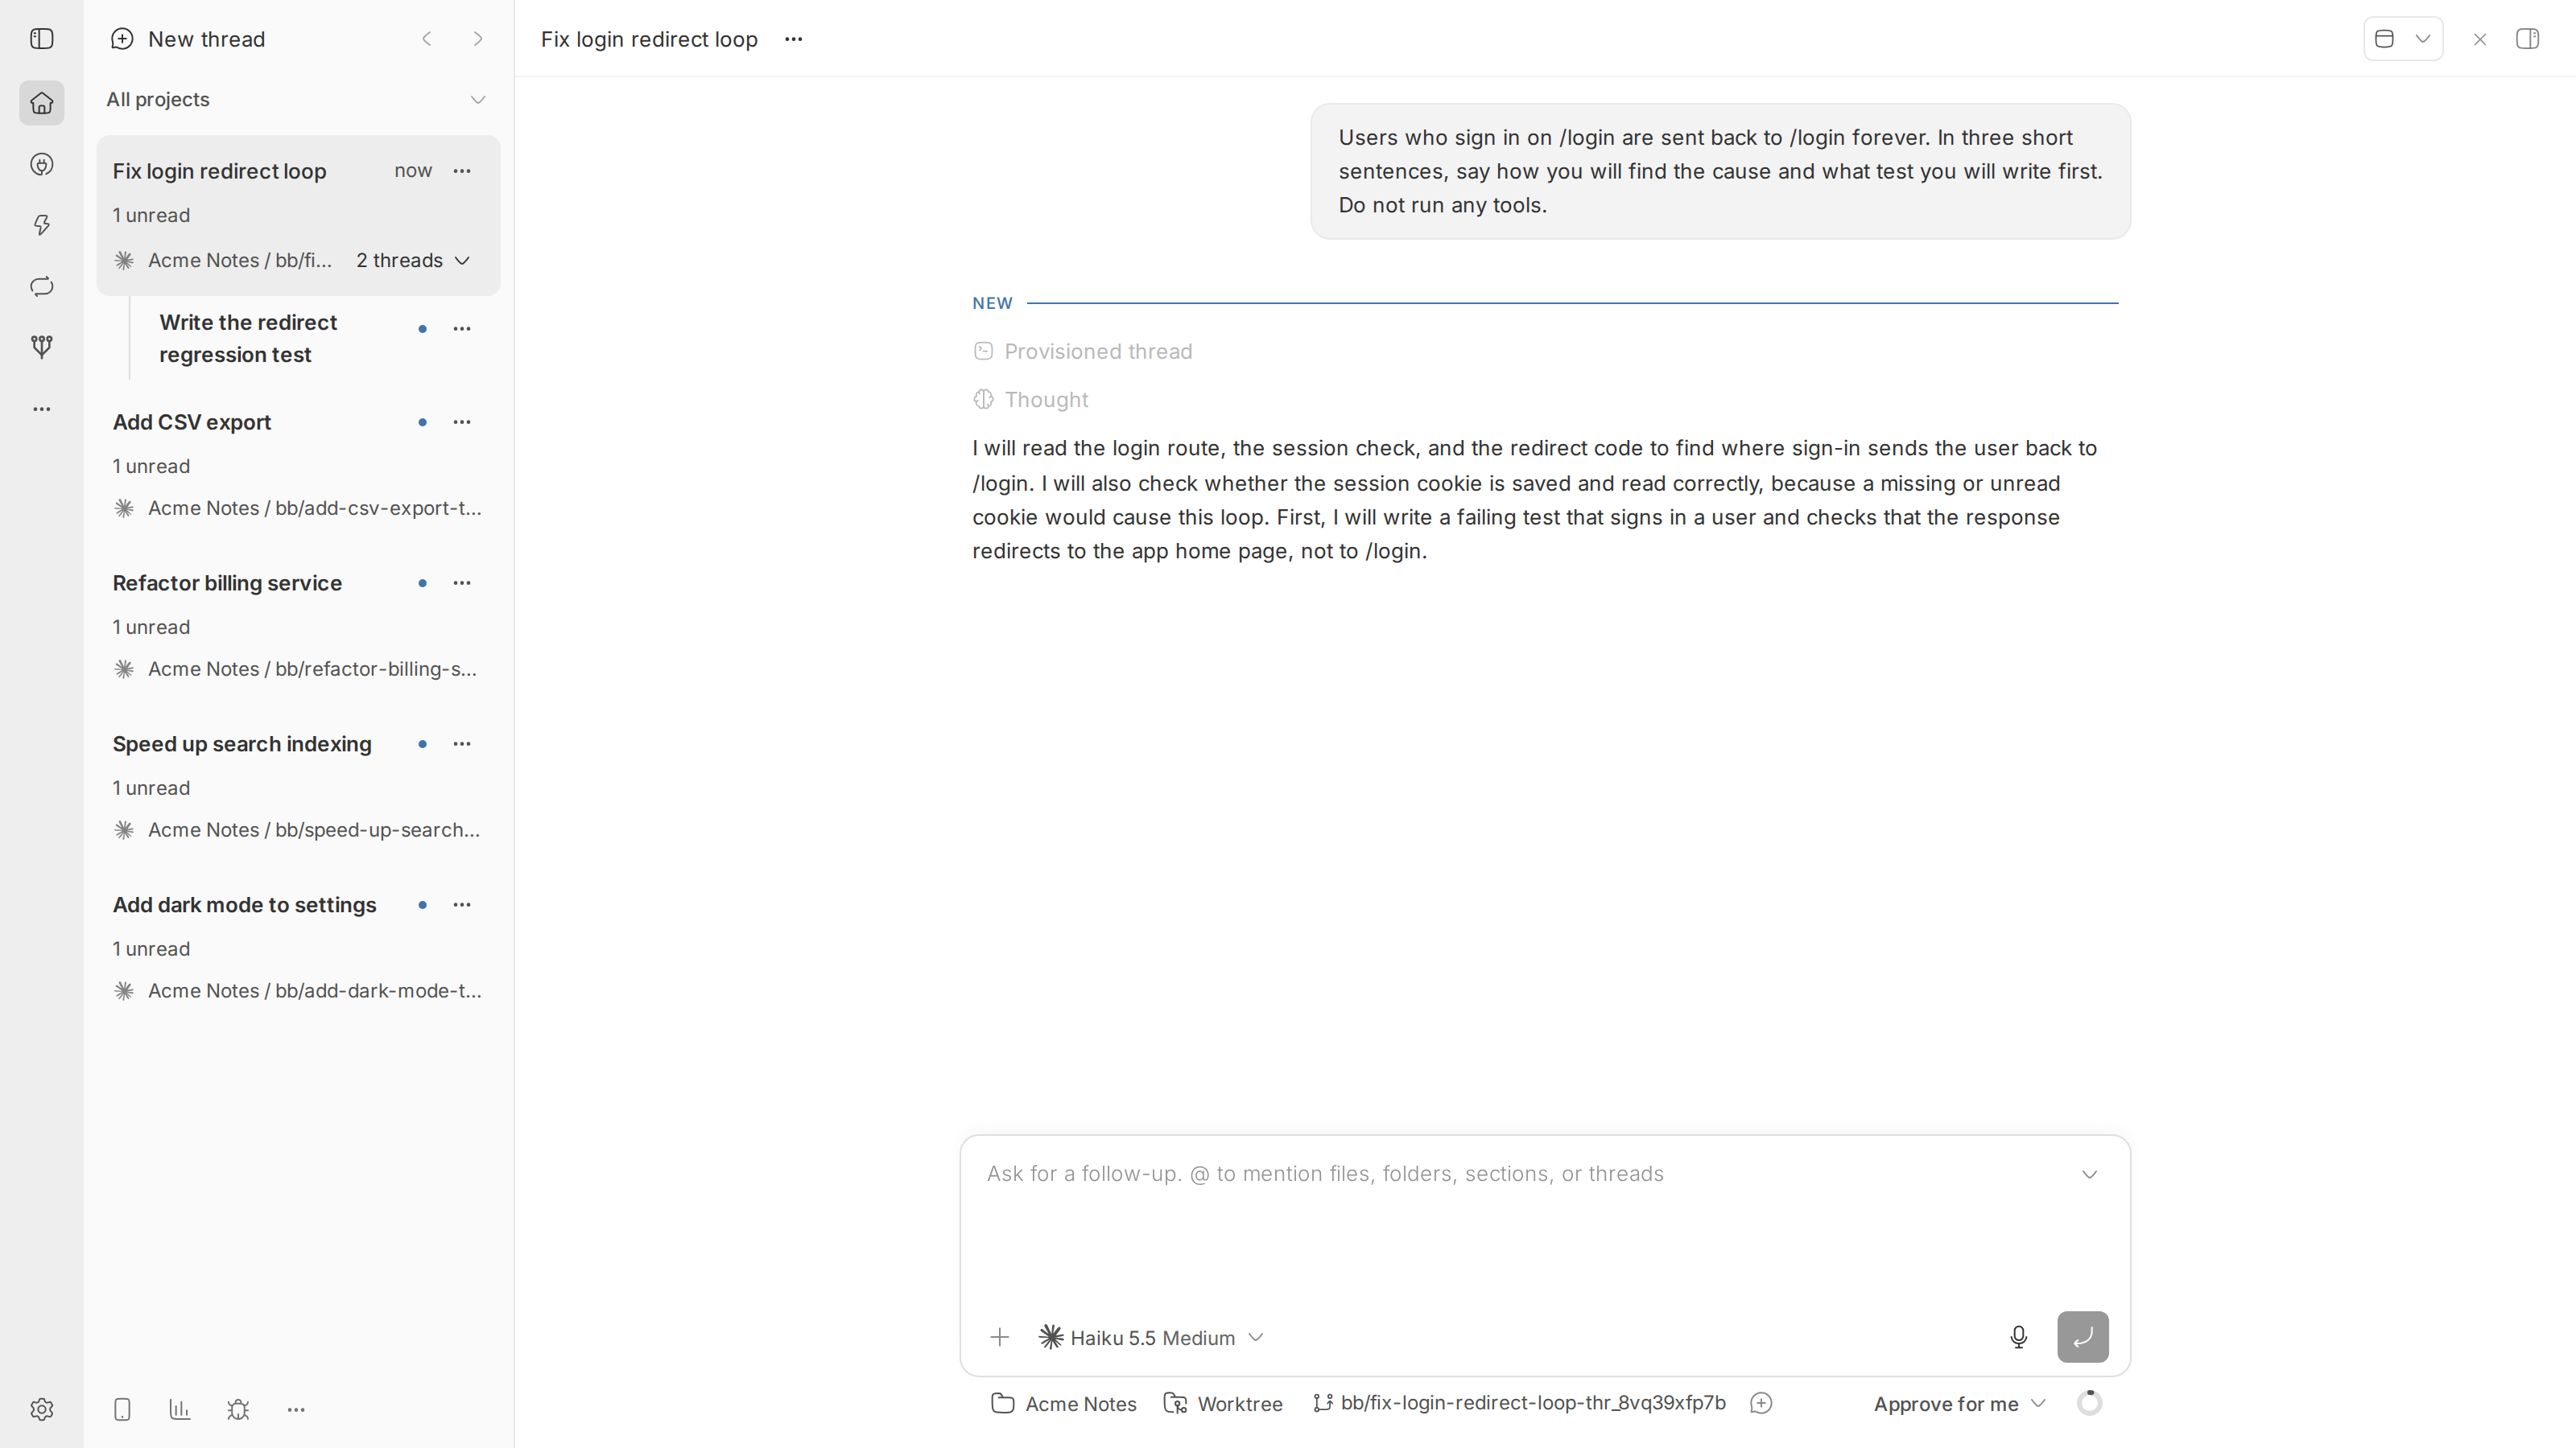Click Acme Notes / bb/add-csv-export-t... label
The width and height of the screenshot is (2576, 1448).
coord(314,508)
